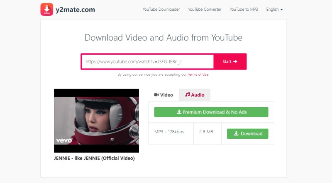332x183 pixels.
Task: Click Premium Download & No Ads button
Action: 211,112
